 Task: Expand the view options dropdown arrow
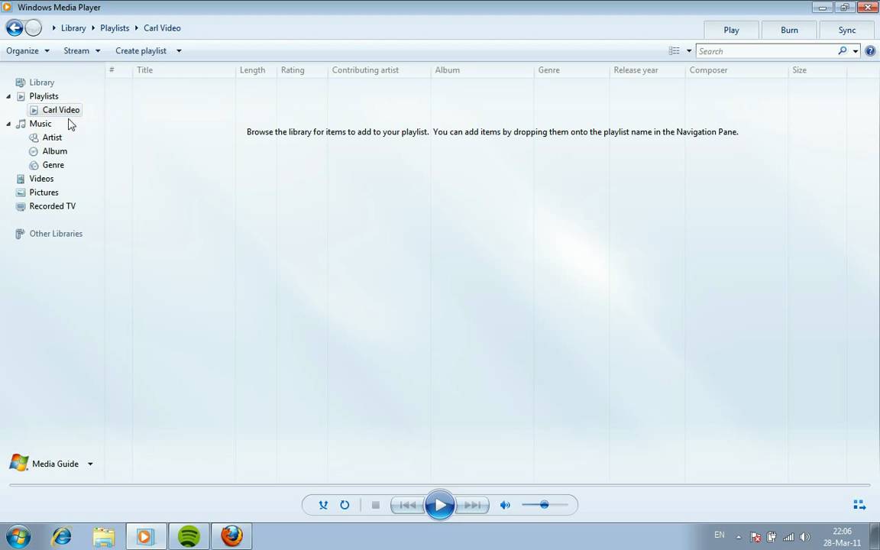pos(689,51)
